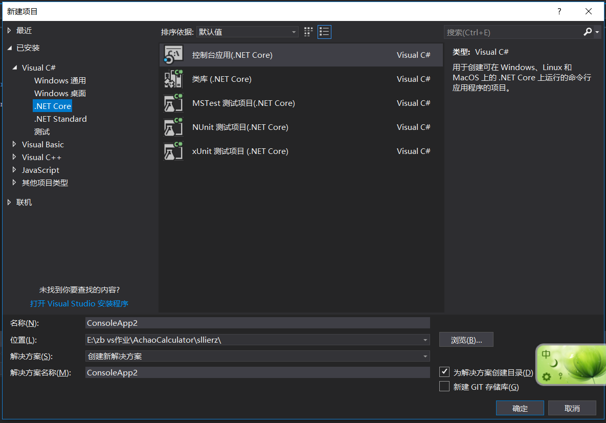606x423 pixels.
Task: Select the 测试 category
Action: point(42,131)
